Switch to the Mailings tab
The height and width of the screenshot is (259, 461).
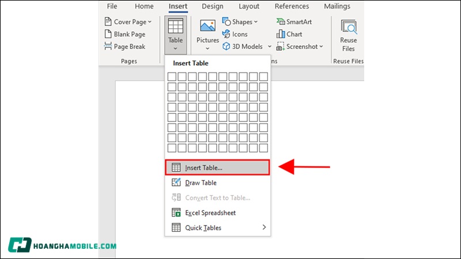pyautogui.click(x=337, y=6)
